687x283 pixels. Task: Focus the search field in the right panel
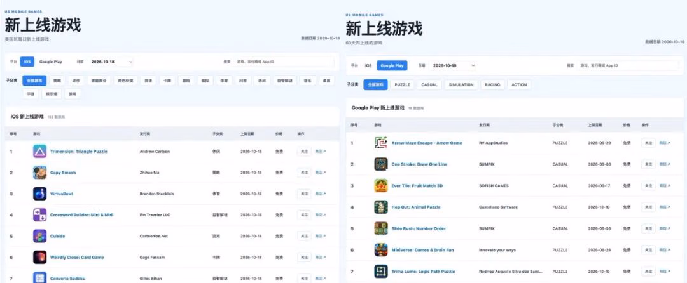point(627,65)
